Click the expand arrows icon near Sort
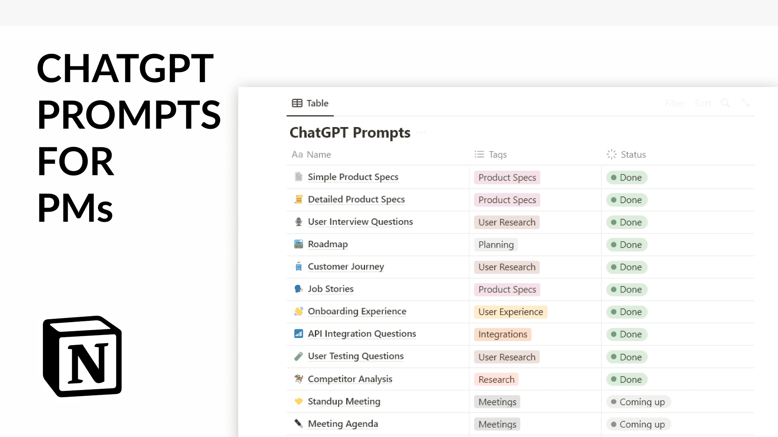The image size is (778, 437). (746, 103)
